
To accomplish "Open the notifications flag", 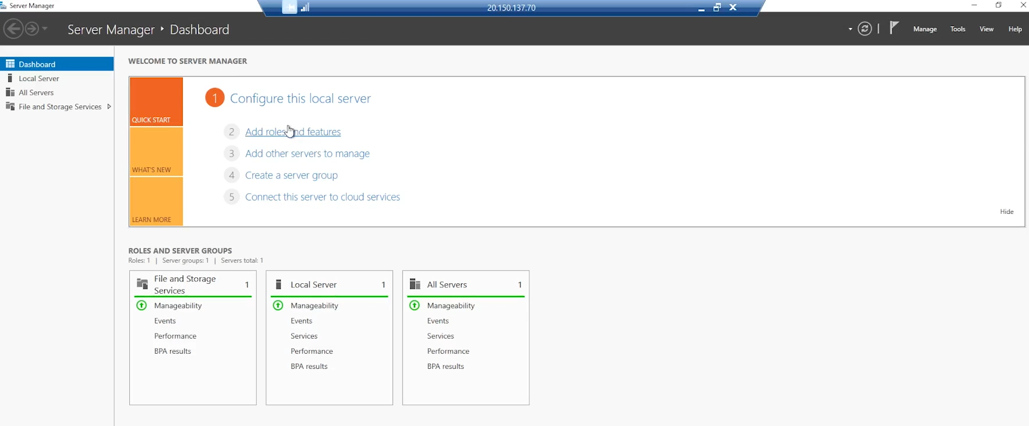I will click(x=894, y=27).
